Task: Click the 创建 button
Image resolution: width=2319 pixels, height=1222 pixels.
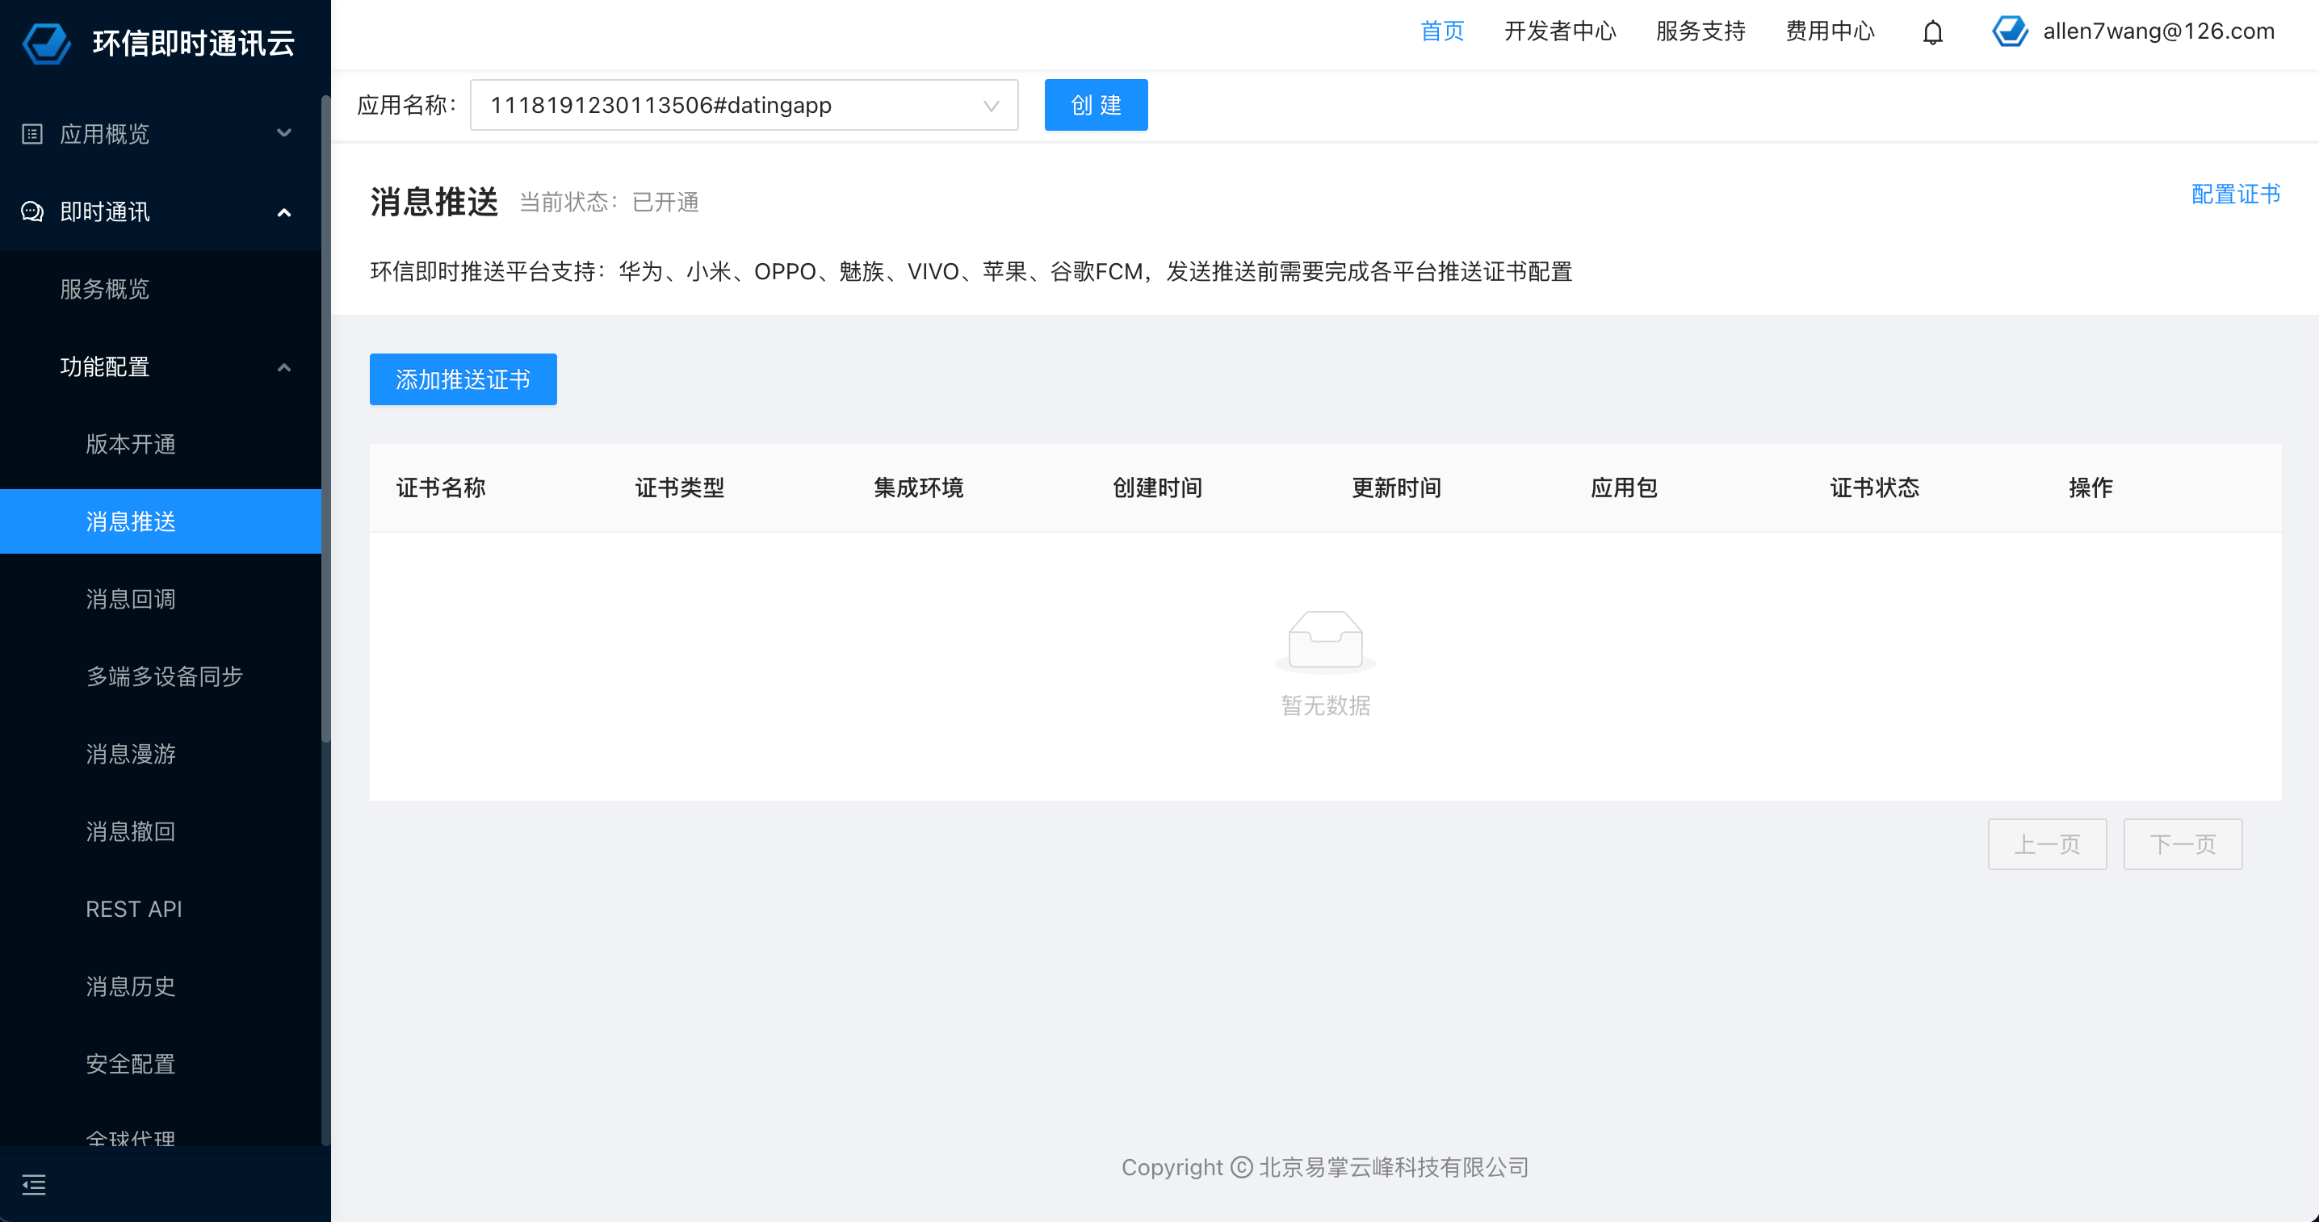Action: pos(1096,105)
